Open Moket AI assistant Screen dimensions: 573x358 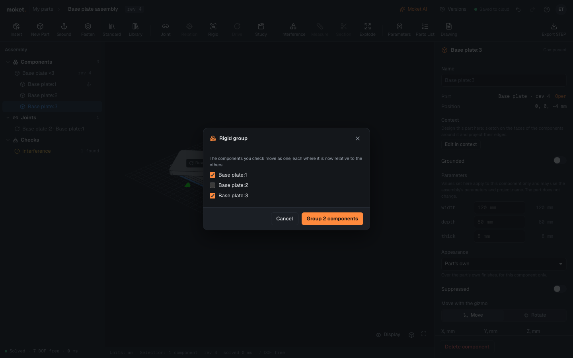(413, 9)
